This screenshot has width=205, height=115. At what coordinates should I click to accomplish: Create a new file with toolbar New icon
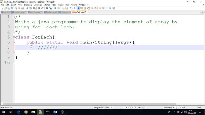[2, 8]
